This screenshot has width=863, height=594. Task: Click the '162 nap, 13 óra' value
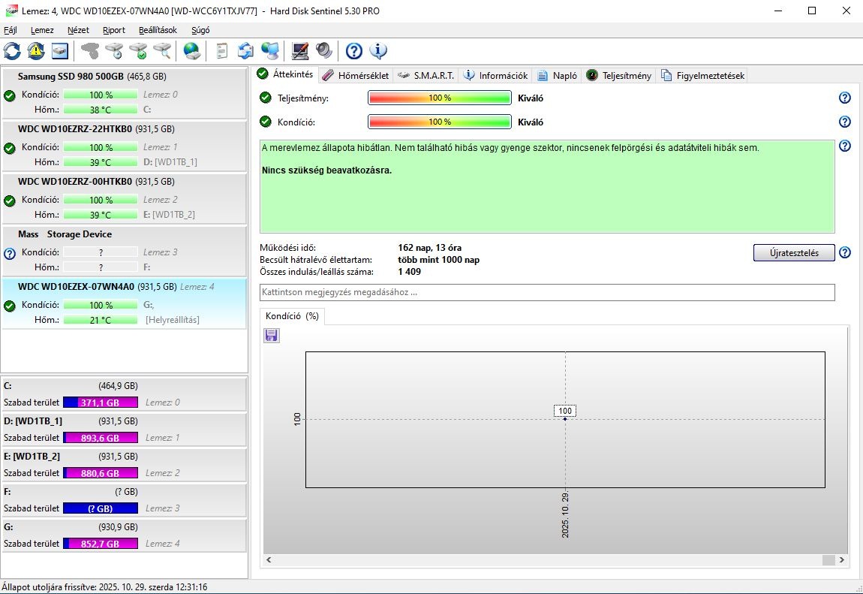tap(430, 248)
